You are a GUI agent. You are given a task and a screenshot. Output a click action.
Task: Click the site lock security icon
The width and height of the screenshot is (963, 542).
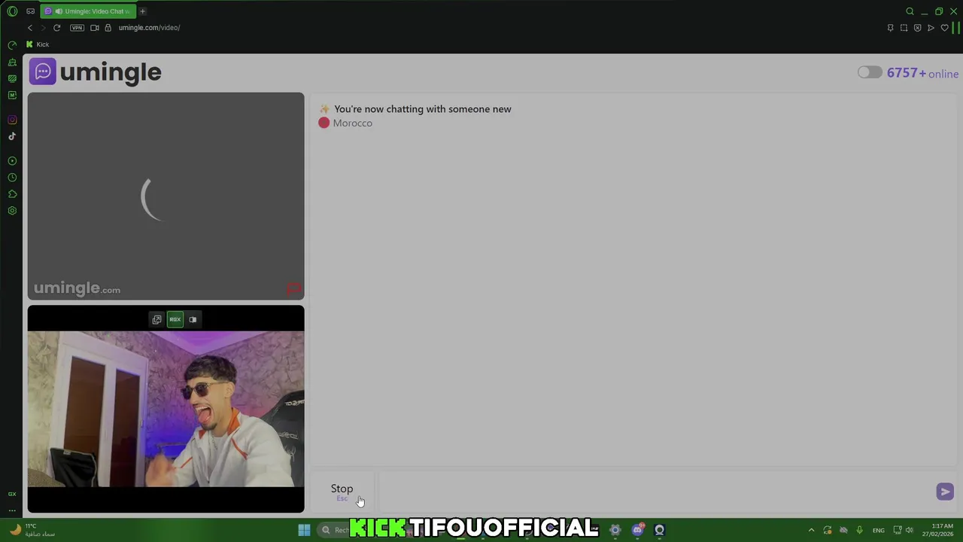click(x=108, y=28)
